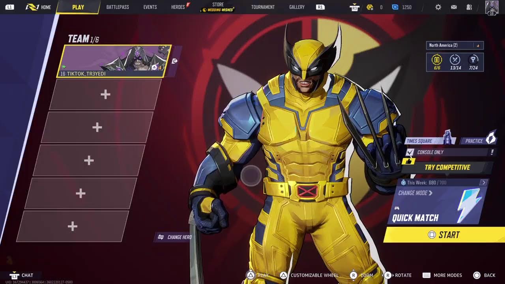Image resolution: width=505 pixels, height=284 pixels.
Task: Click the console only exclamation info icon
Action: point(492,152)
